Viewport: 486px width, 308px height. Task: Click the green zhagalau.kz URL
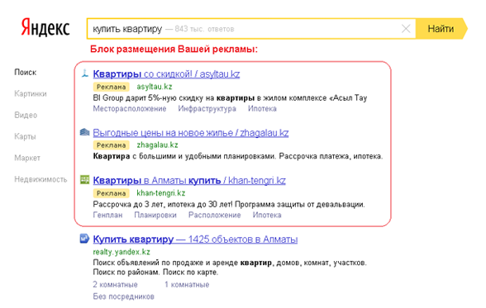tap(157, 145)
